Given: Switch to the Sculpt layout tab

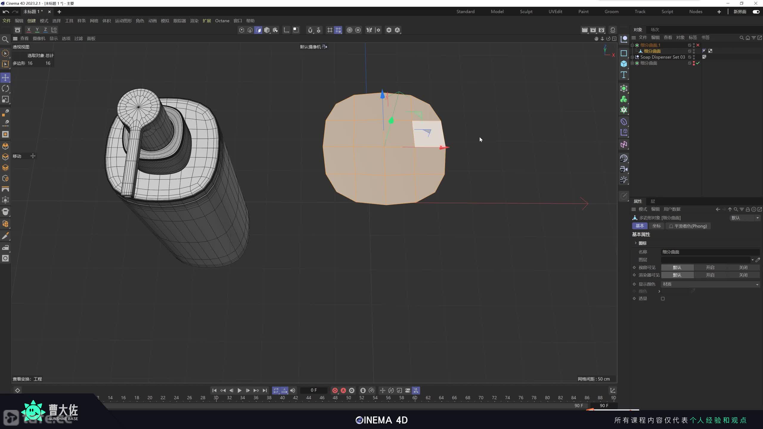Looking at the screenshot, I should pyautogui.click(x=526, y=12).
